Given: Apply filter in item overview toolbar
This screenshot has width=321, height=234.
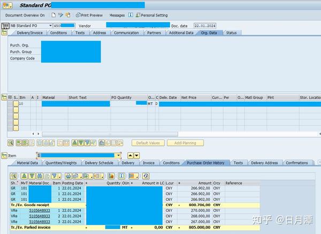Looking at the screenshot, I should pyautogui.click(x=87, y=142).
